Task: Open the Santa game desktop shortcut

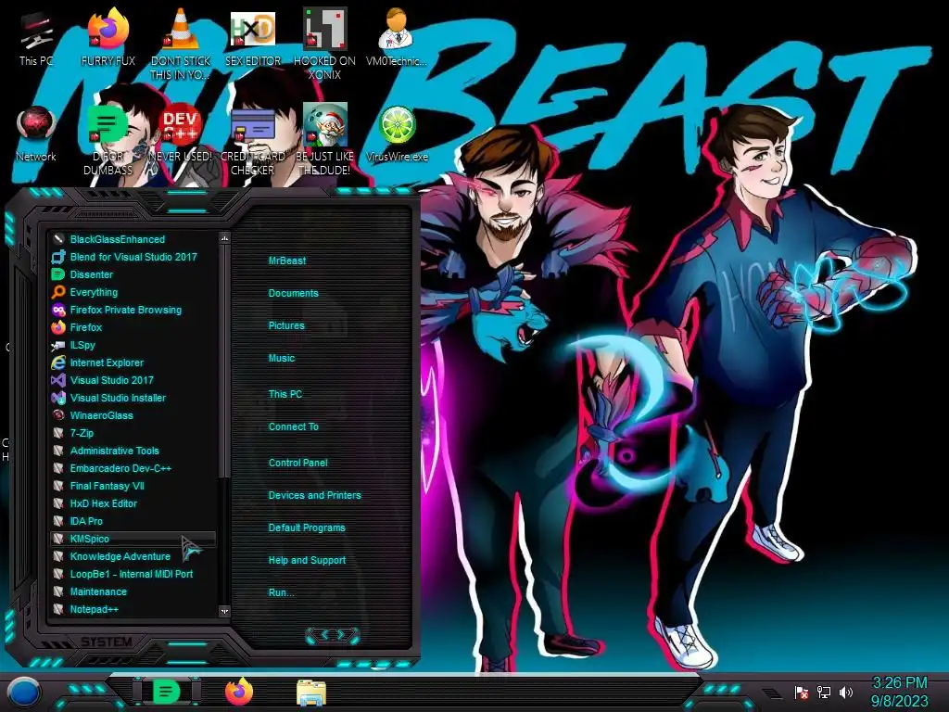Action: 325,141
